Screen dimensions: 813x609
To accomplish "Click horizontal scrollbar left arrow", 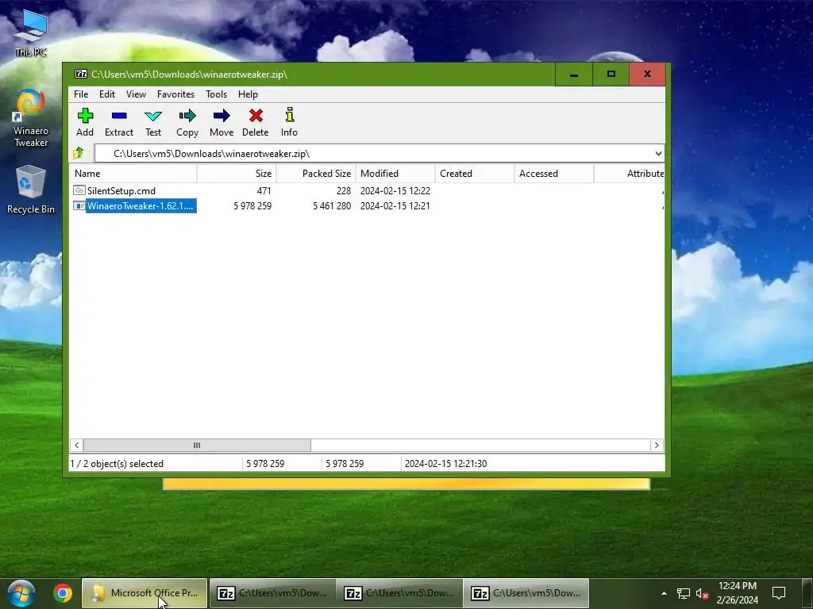I will click(x=77, y=446).
